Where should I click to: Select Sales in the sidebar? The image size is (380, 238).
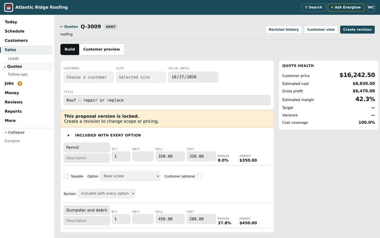click(x=27, y=50)
